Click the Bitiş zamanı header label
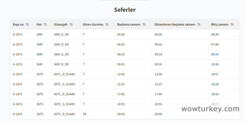Image resolution: width=246 pixels, height=123 pixels. click(220, 24)
